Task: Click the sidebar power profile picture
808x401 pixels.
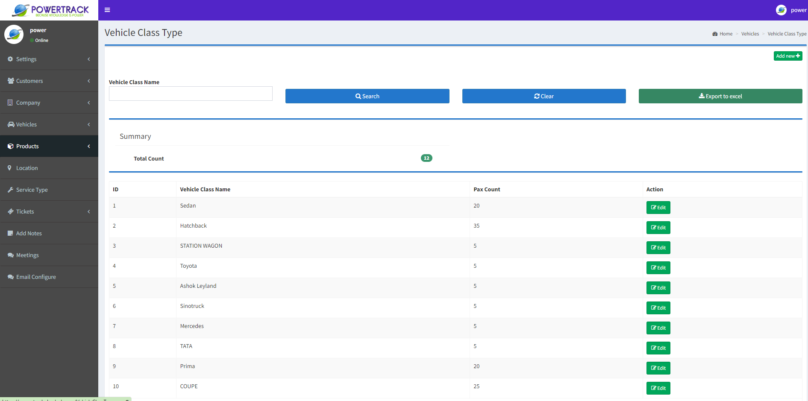Action: click(14, 35)
